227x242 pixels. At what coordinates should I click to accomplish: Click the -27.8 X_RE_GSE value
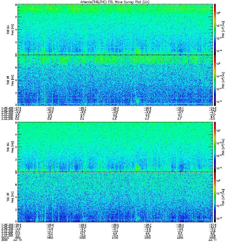[x=212, y=225]
